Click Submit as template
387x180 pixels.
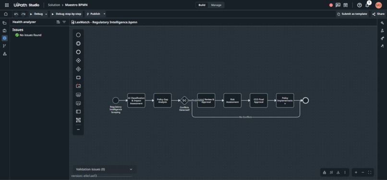(352, 14)
